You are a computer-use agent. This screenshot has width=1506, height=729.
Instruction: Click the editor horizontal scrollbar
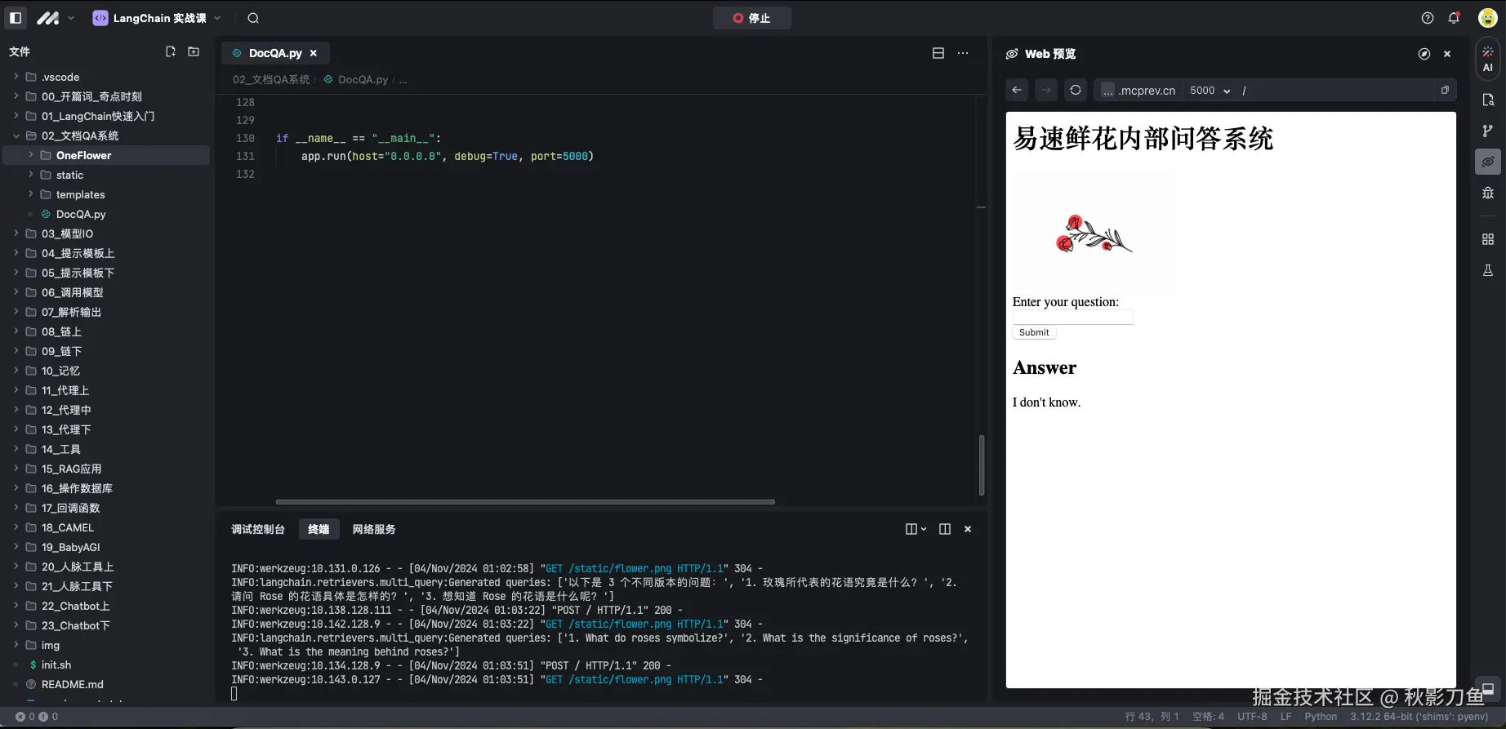pos(525,502)
